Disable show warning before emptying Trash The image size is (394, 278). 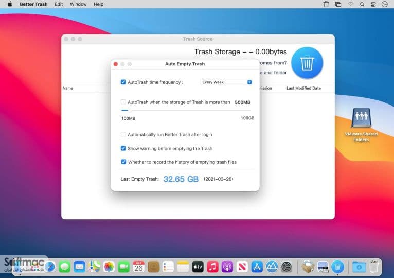tap(123, 148)
